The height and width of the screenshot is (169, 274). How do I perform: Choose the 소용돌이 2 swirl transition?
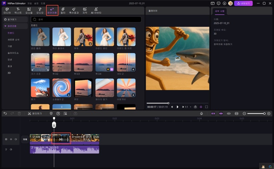pos(62,88)
